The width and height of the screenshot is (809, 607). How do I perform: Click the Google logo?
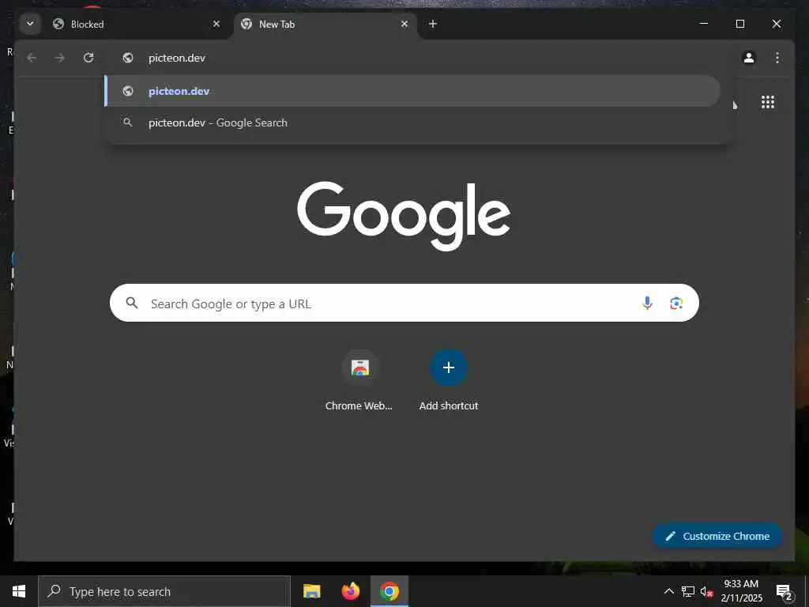coord(404,216)
